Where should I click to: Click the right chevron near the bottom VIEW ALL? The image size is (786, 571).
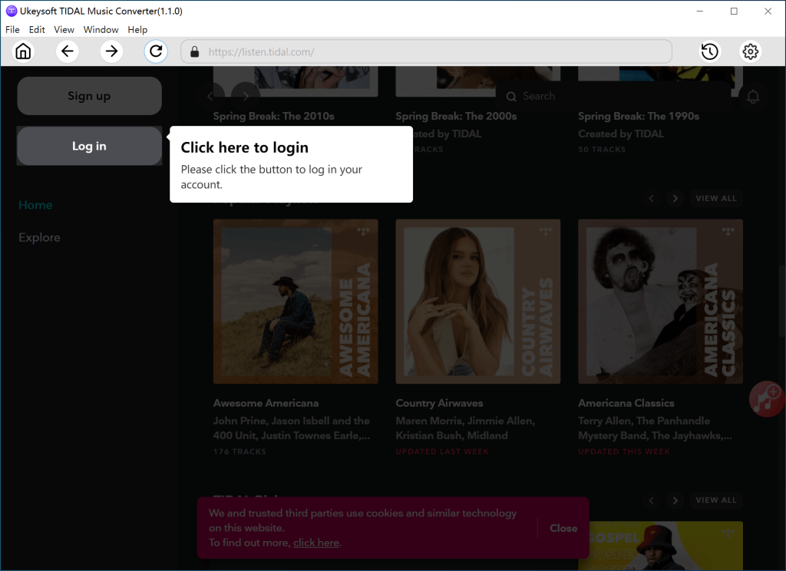coord(675,500)
